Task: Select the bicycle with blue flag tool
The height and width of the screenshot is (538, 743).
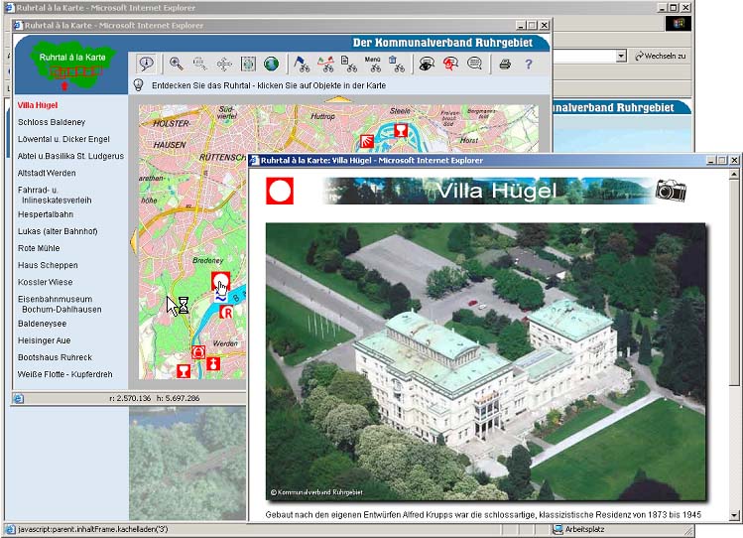Action: tap(302, 64)
